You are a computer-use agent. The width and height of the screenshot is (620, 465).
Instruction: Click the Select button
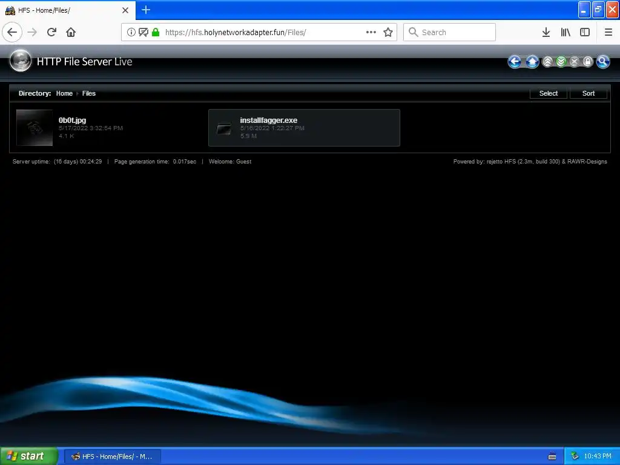coord(549,93)
